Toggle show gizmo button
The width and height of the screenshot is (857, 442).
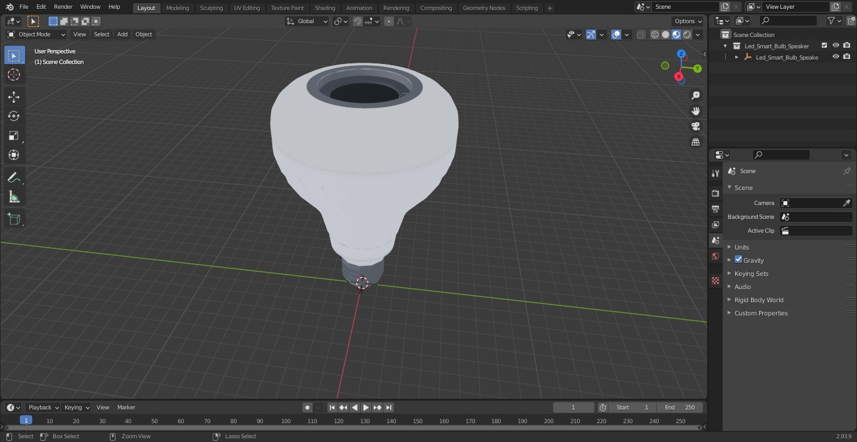(591, 34)
